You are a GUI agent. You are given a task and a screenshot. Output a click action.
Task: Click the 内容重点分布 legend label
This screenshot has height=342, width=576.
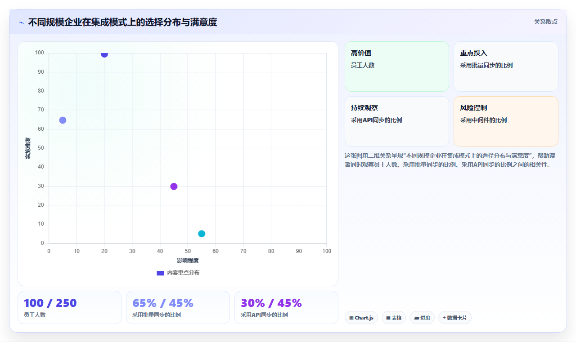[183, 273]
